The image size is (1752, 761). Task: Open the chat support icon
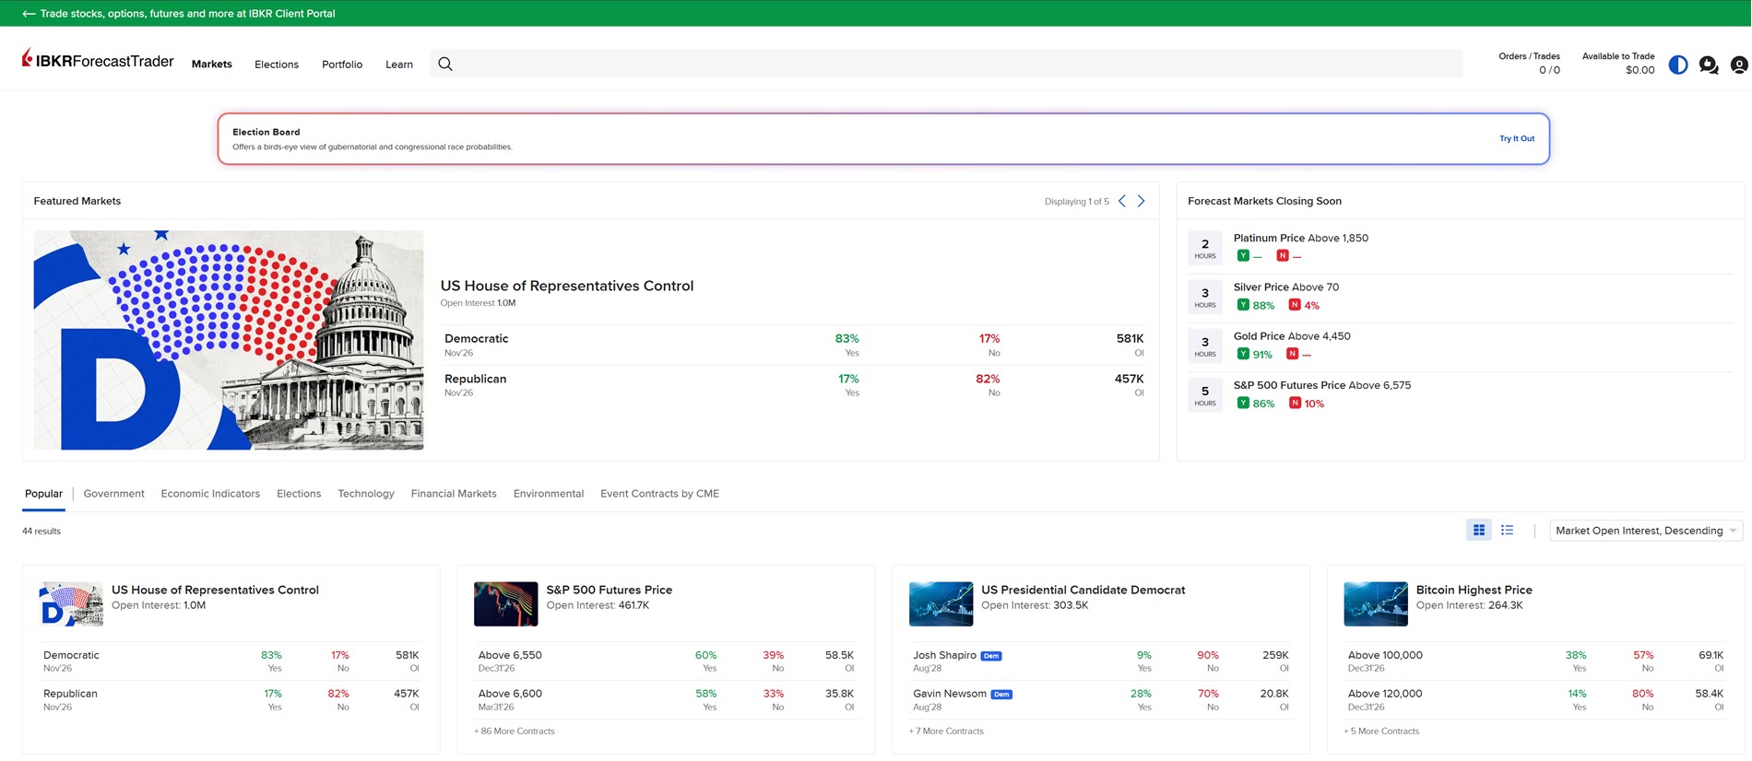pos(1709,64)
